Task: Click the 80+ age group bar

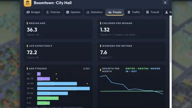Action: 39,74
